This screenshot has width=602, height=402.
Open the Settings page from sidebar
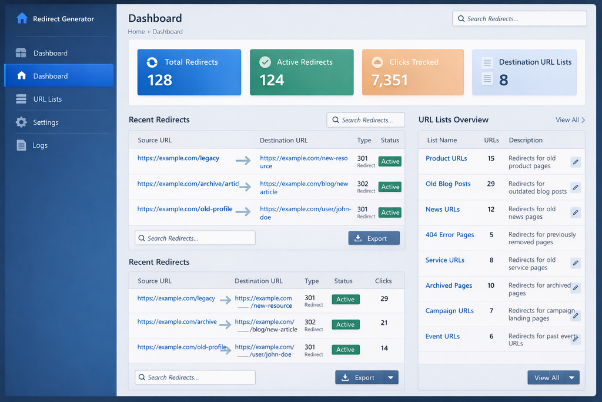point(45,122)
